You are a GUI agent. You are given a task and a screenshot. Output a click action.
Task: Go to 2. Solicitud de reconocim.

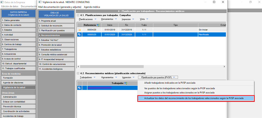point(56,26)
